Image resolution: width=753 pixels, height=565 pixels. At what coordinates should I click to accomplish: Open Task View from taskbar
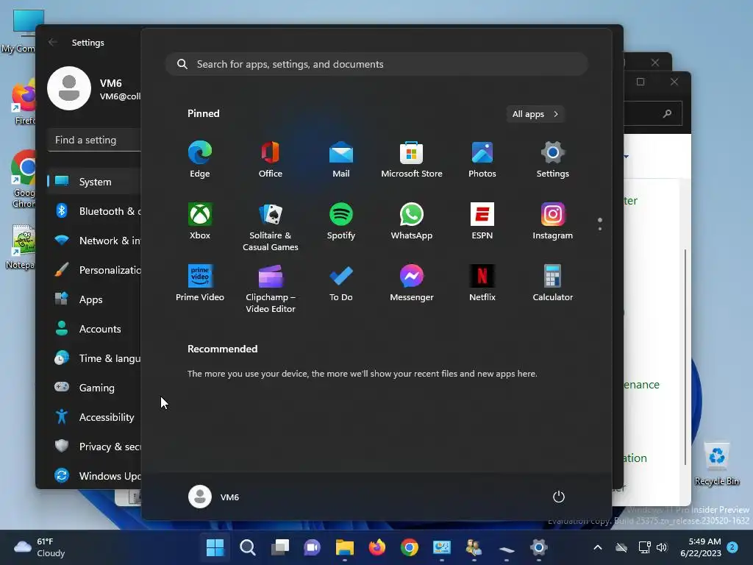pos(279,547)
